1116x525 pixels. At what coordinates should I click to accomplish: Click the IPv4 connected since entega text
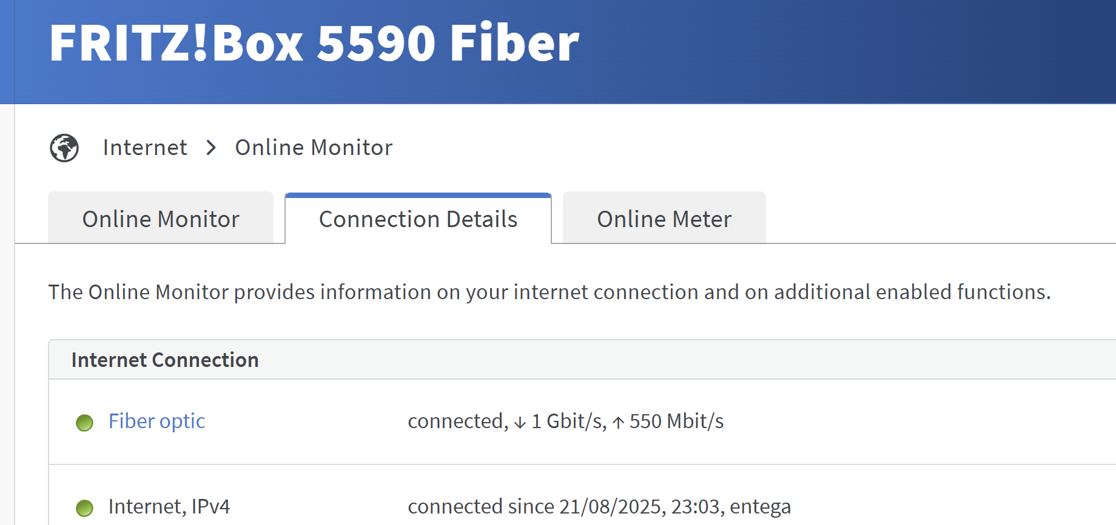tap(599, 506)
